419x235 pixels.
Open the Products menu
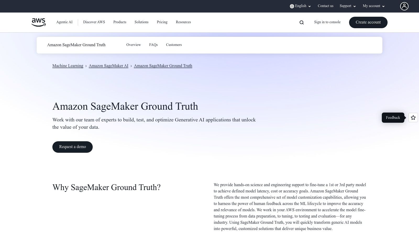[x=120, y=22]
